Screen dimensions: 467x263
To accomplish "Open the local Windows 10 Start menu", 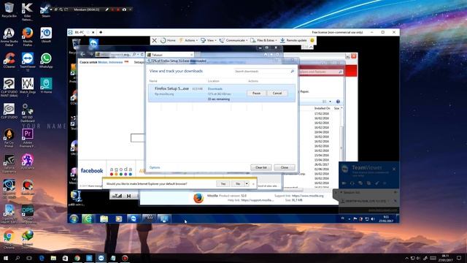I will pyautogui.click(x=5, y=258).
